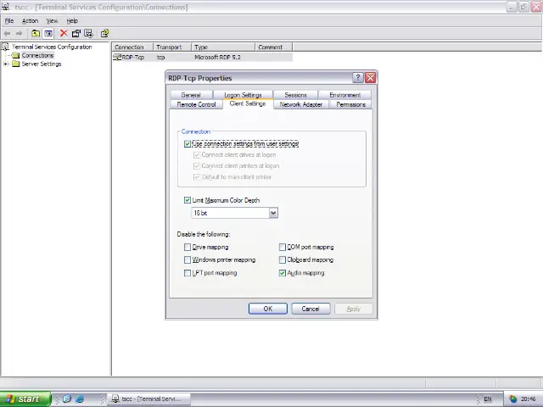The height and width of the screenshot is (407, 543).
Task: Click the OK button
Action: [x=268, y=309]
